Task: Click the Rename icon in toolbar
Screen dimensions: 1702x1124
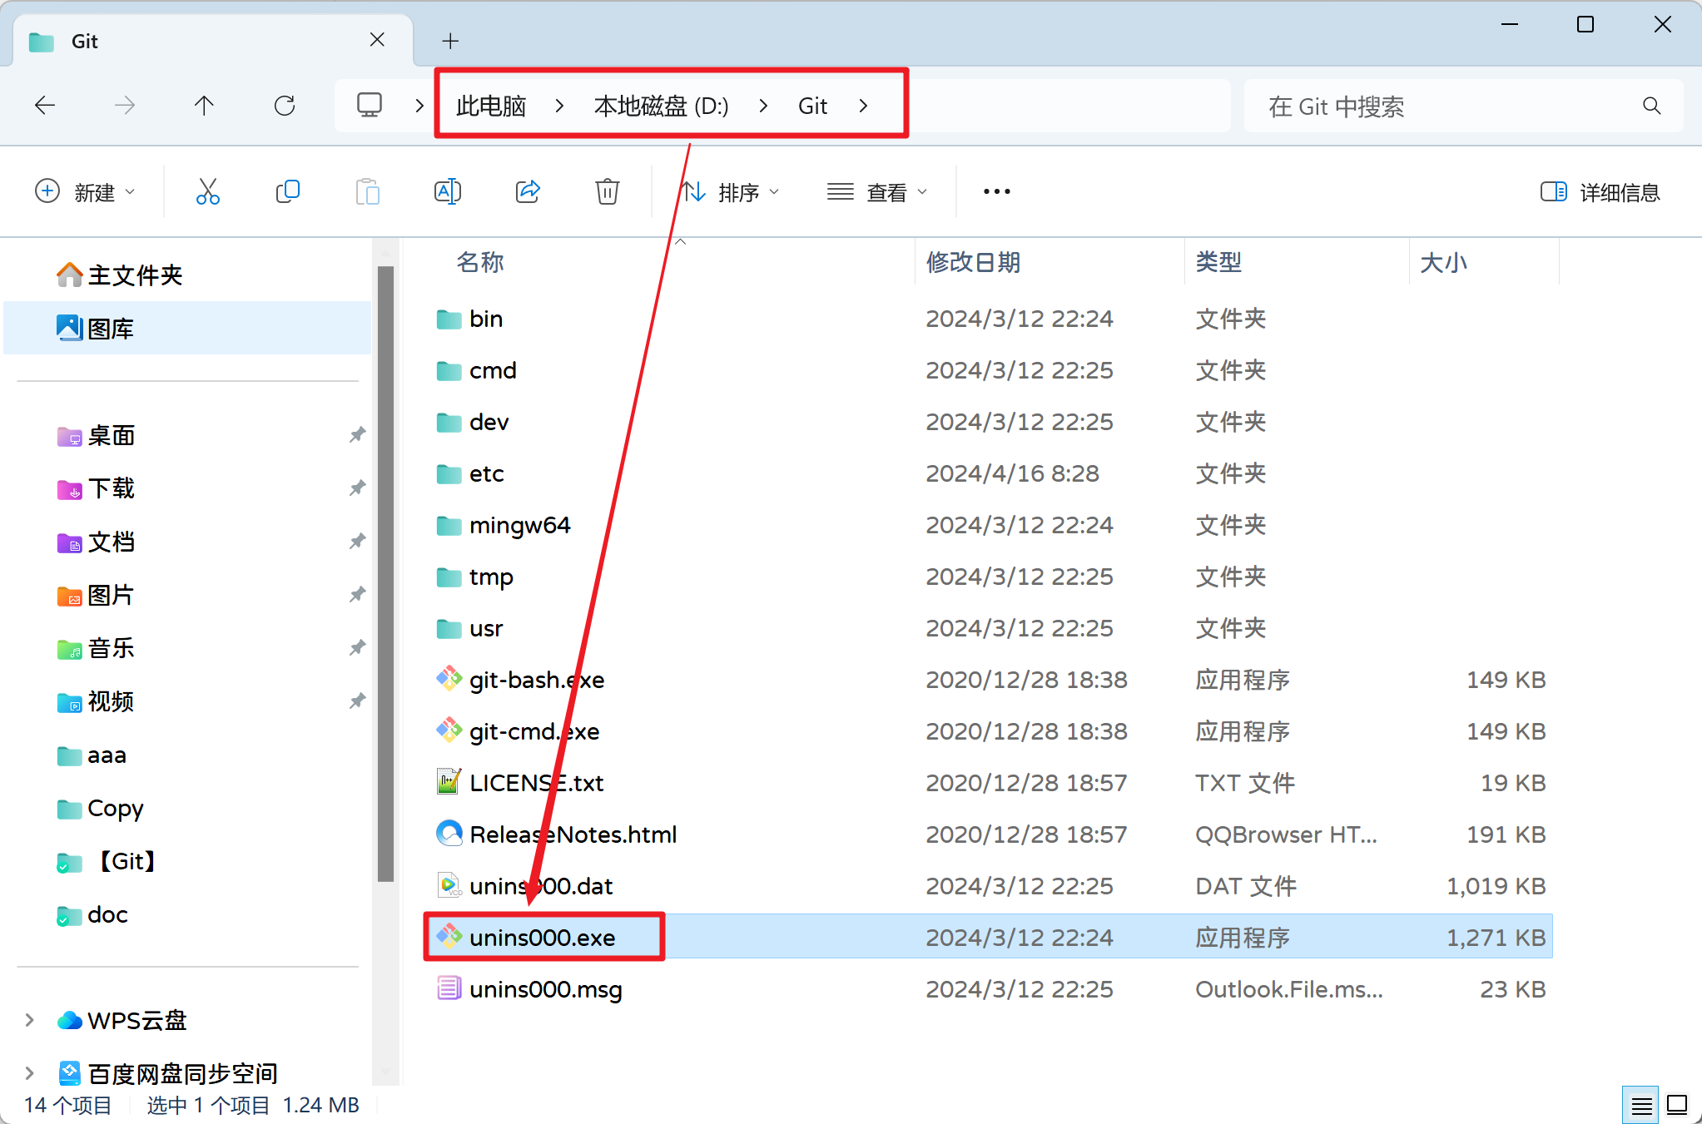Action: coord(448,191)
